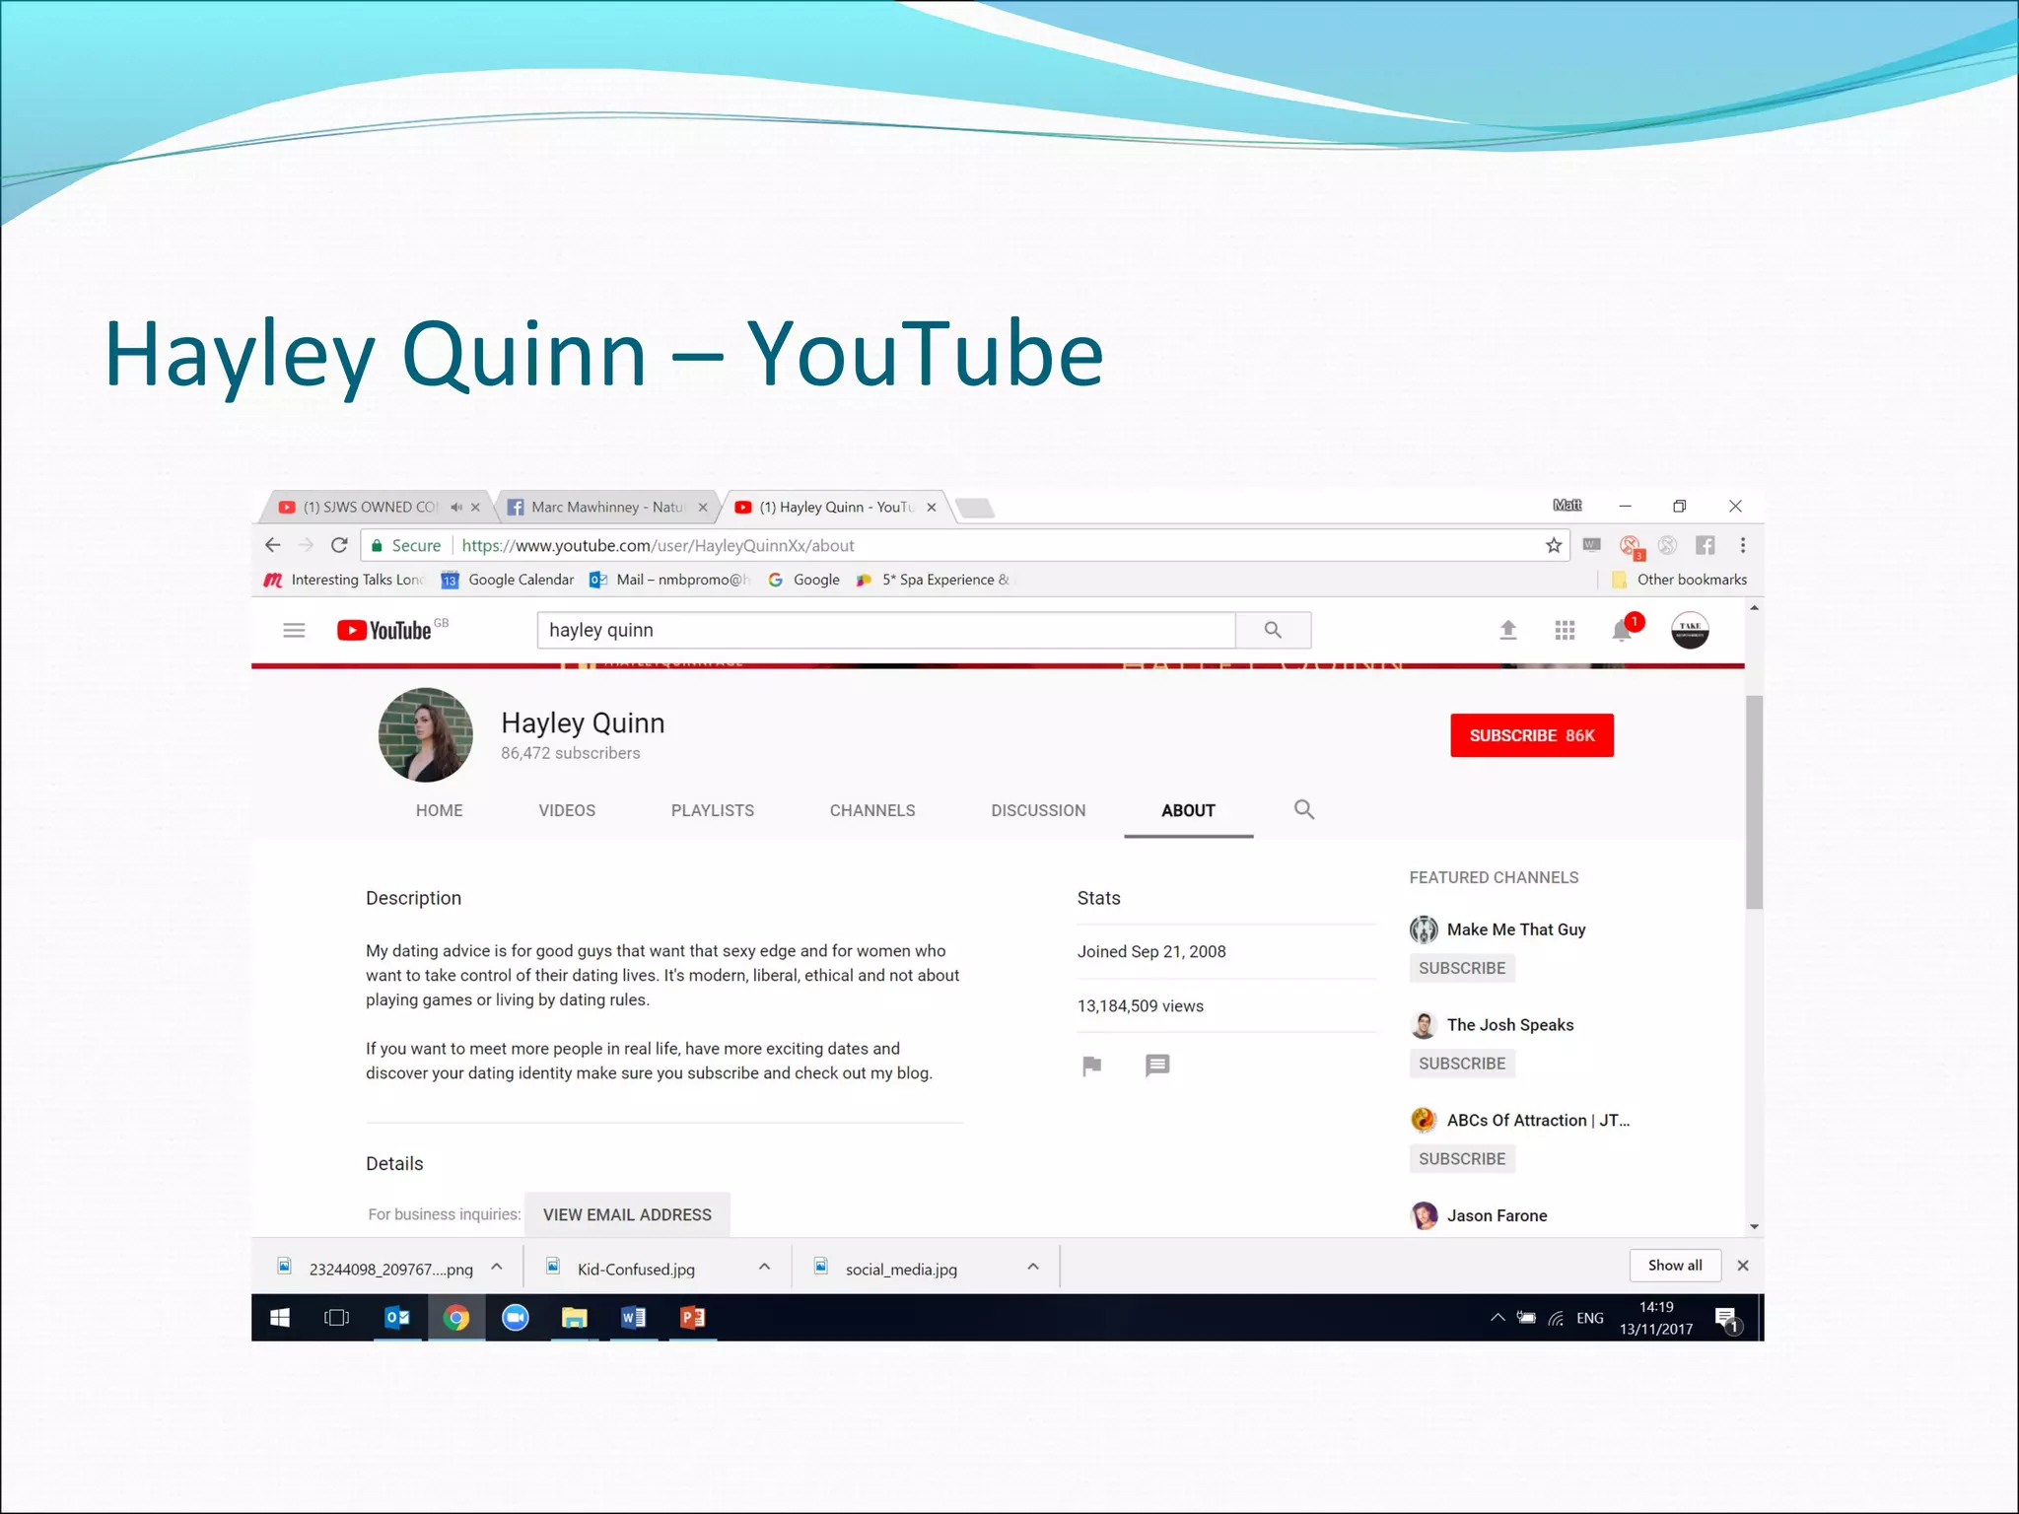Viewport: 2019px width, 1514px height.
Task: Open the Windows Action Center notifications
Action: pos(1727,1319)
